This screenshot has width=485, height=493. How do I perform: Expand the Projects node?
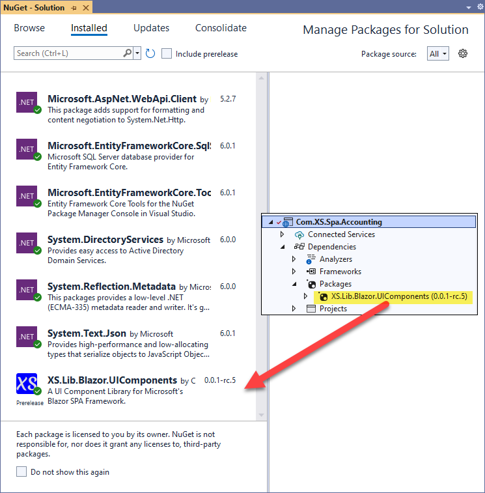coord(294,308)
